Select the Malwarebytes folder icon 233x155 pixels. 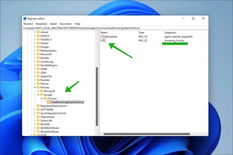click(x=38, y=50)
